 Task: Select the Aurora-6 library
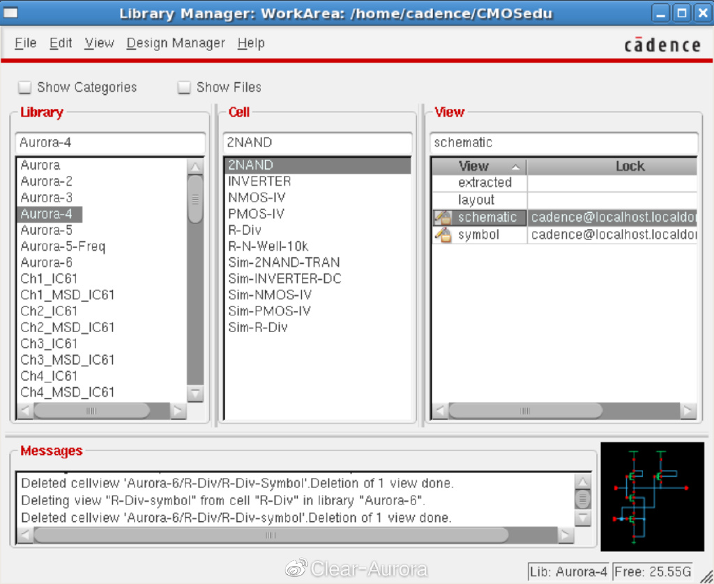click(46, 263)
